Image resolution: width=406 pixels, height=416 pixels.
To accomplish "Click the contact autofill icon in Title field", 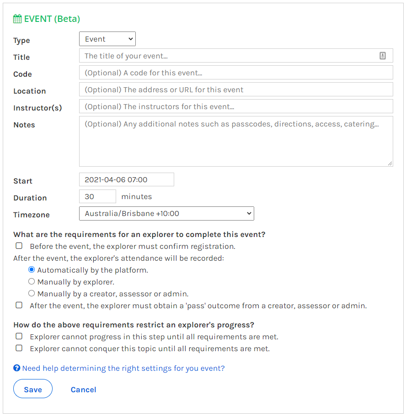I will [382, 56].
